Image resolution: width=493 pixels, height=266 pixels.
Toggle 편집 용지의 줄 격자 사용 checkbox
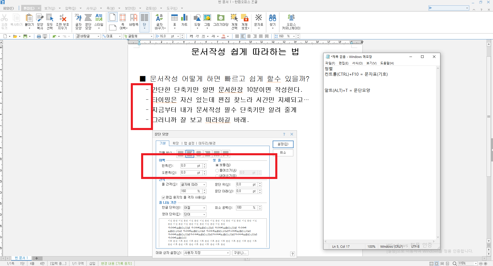[x=163, y=198]
